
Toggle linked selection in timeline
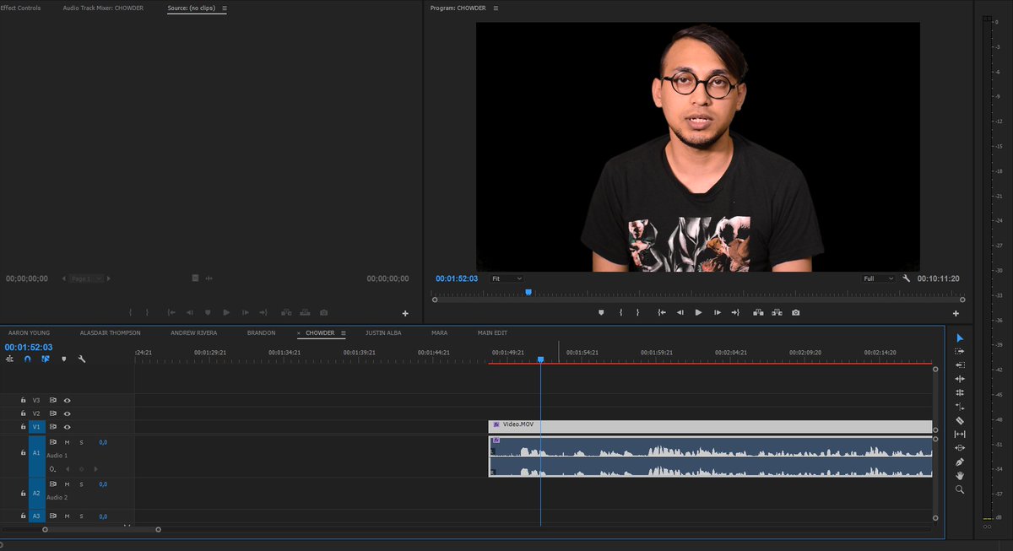pos(46,359)
